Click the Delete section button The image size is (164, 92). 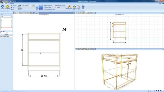pos(57,7)
